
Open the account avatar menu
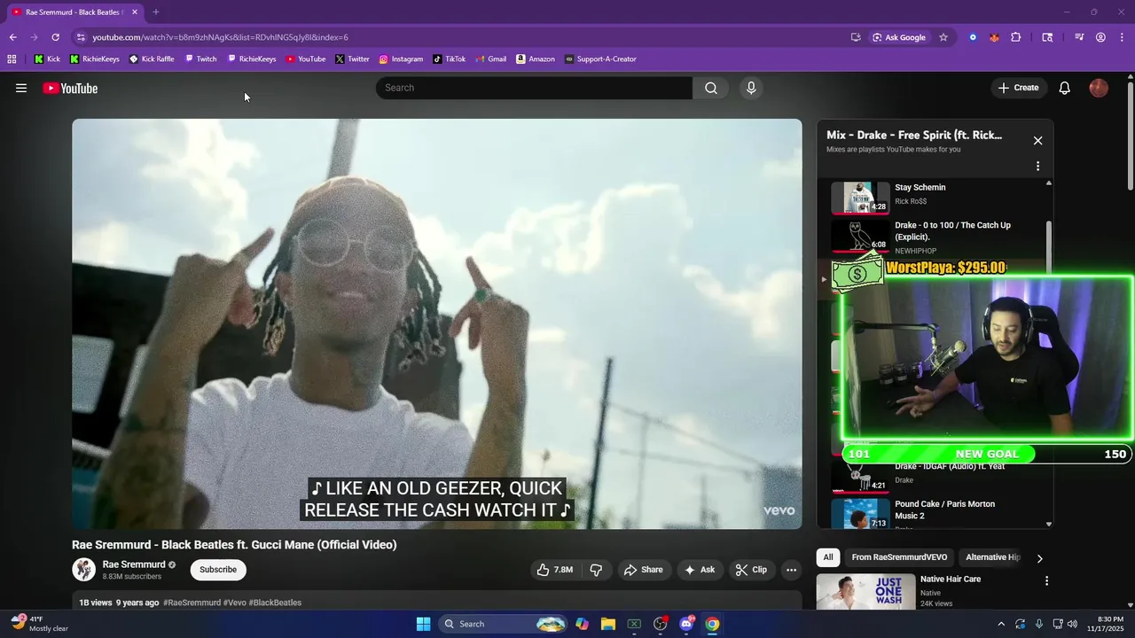[x=1099, y=88]
